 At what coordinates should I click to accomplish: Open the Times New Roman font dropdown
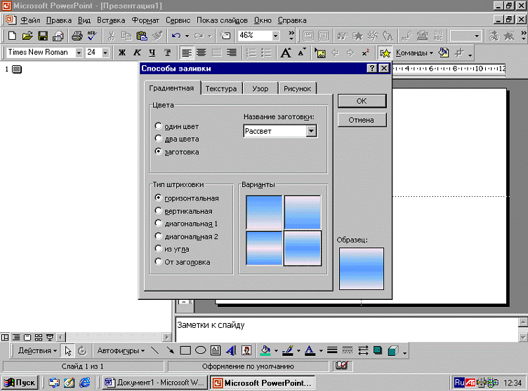click(79, 53)
